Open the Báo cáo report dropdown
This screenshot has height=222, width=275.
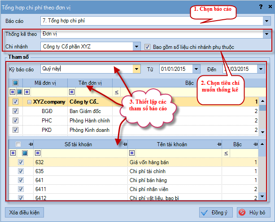point(267,21)
